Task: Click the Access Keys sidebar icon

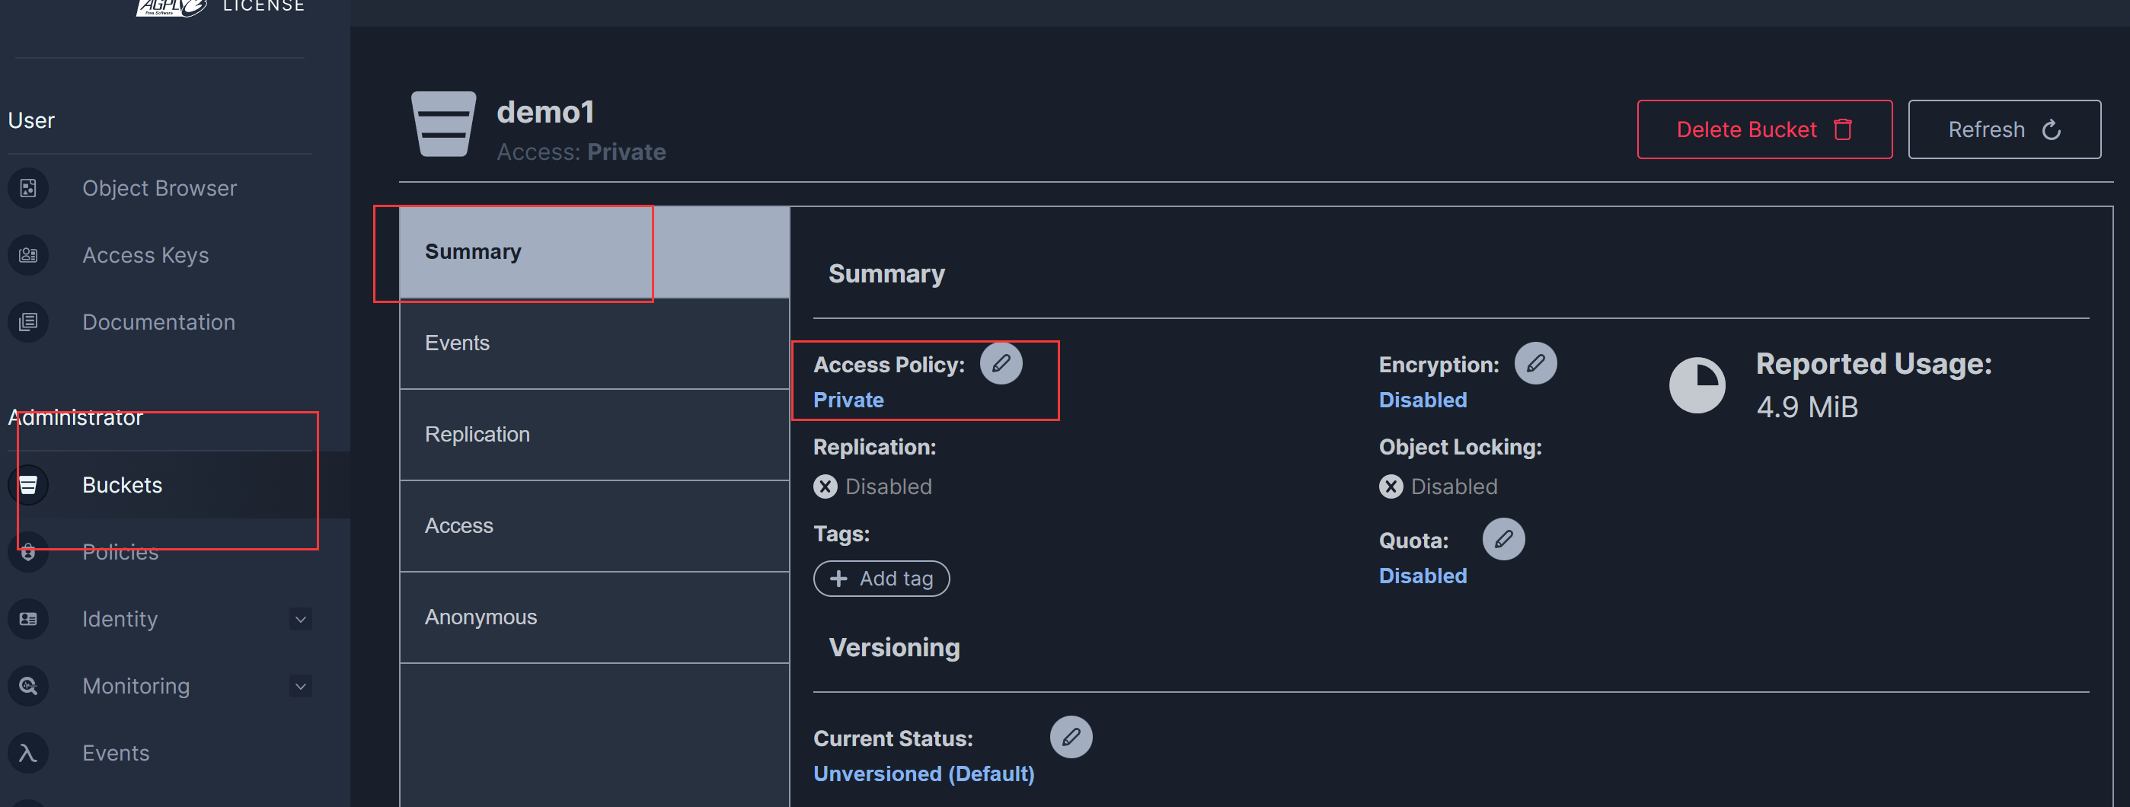Action: [28, 256]
